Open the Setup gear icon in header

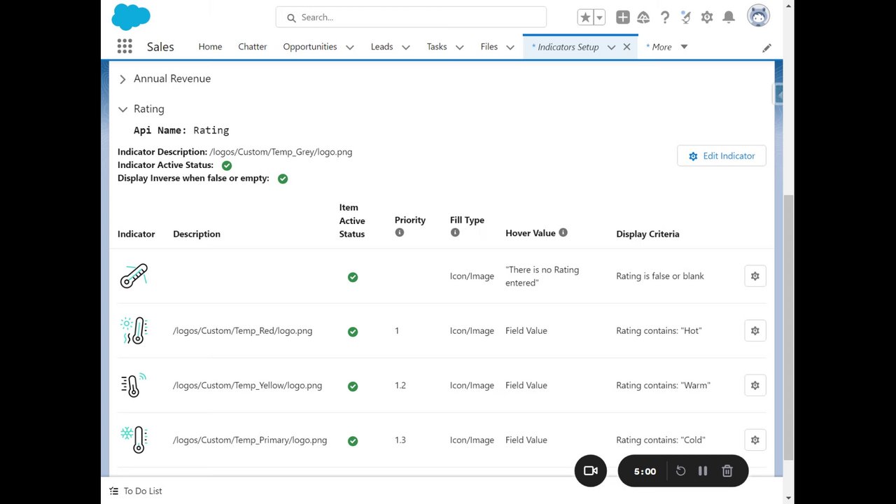tap(707, 17)
